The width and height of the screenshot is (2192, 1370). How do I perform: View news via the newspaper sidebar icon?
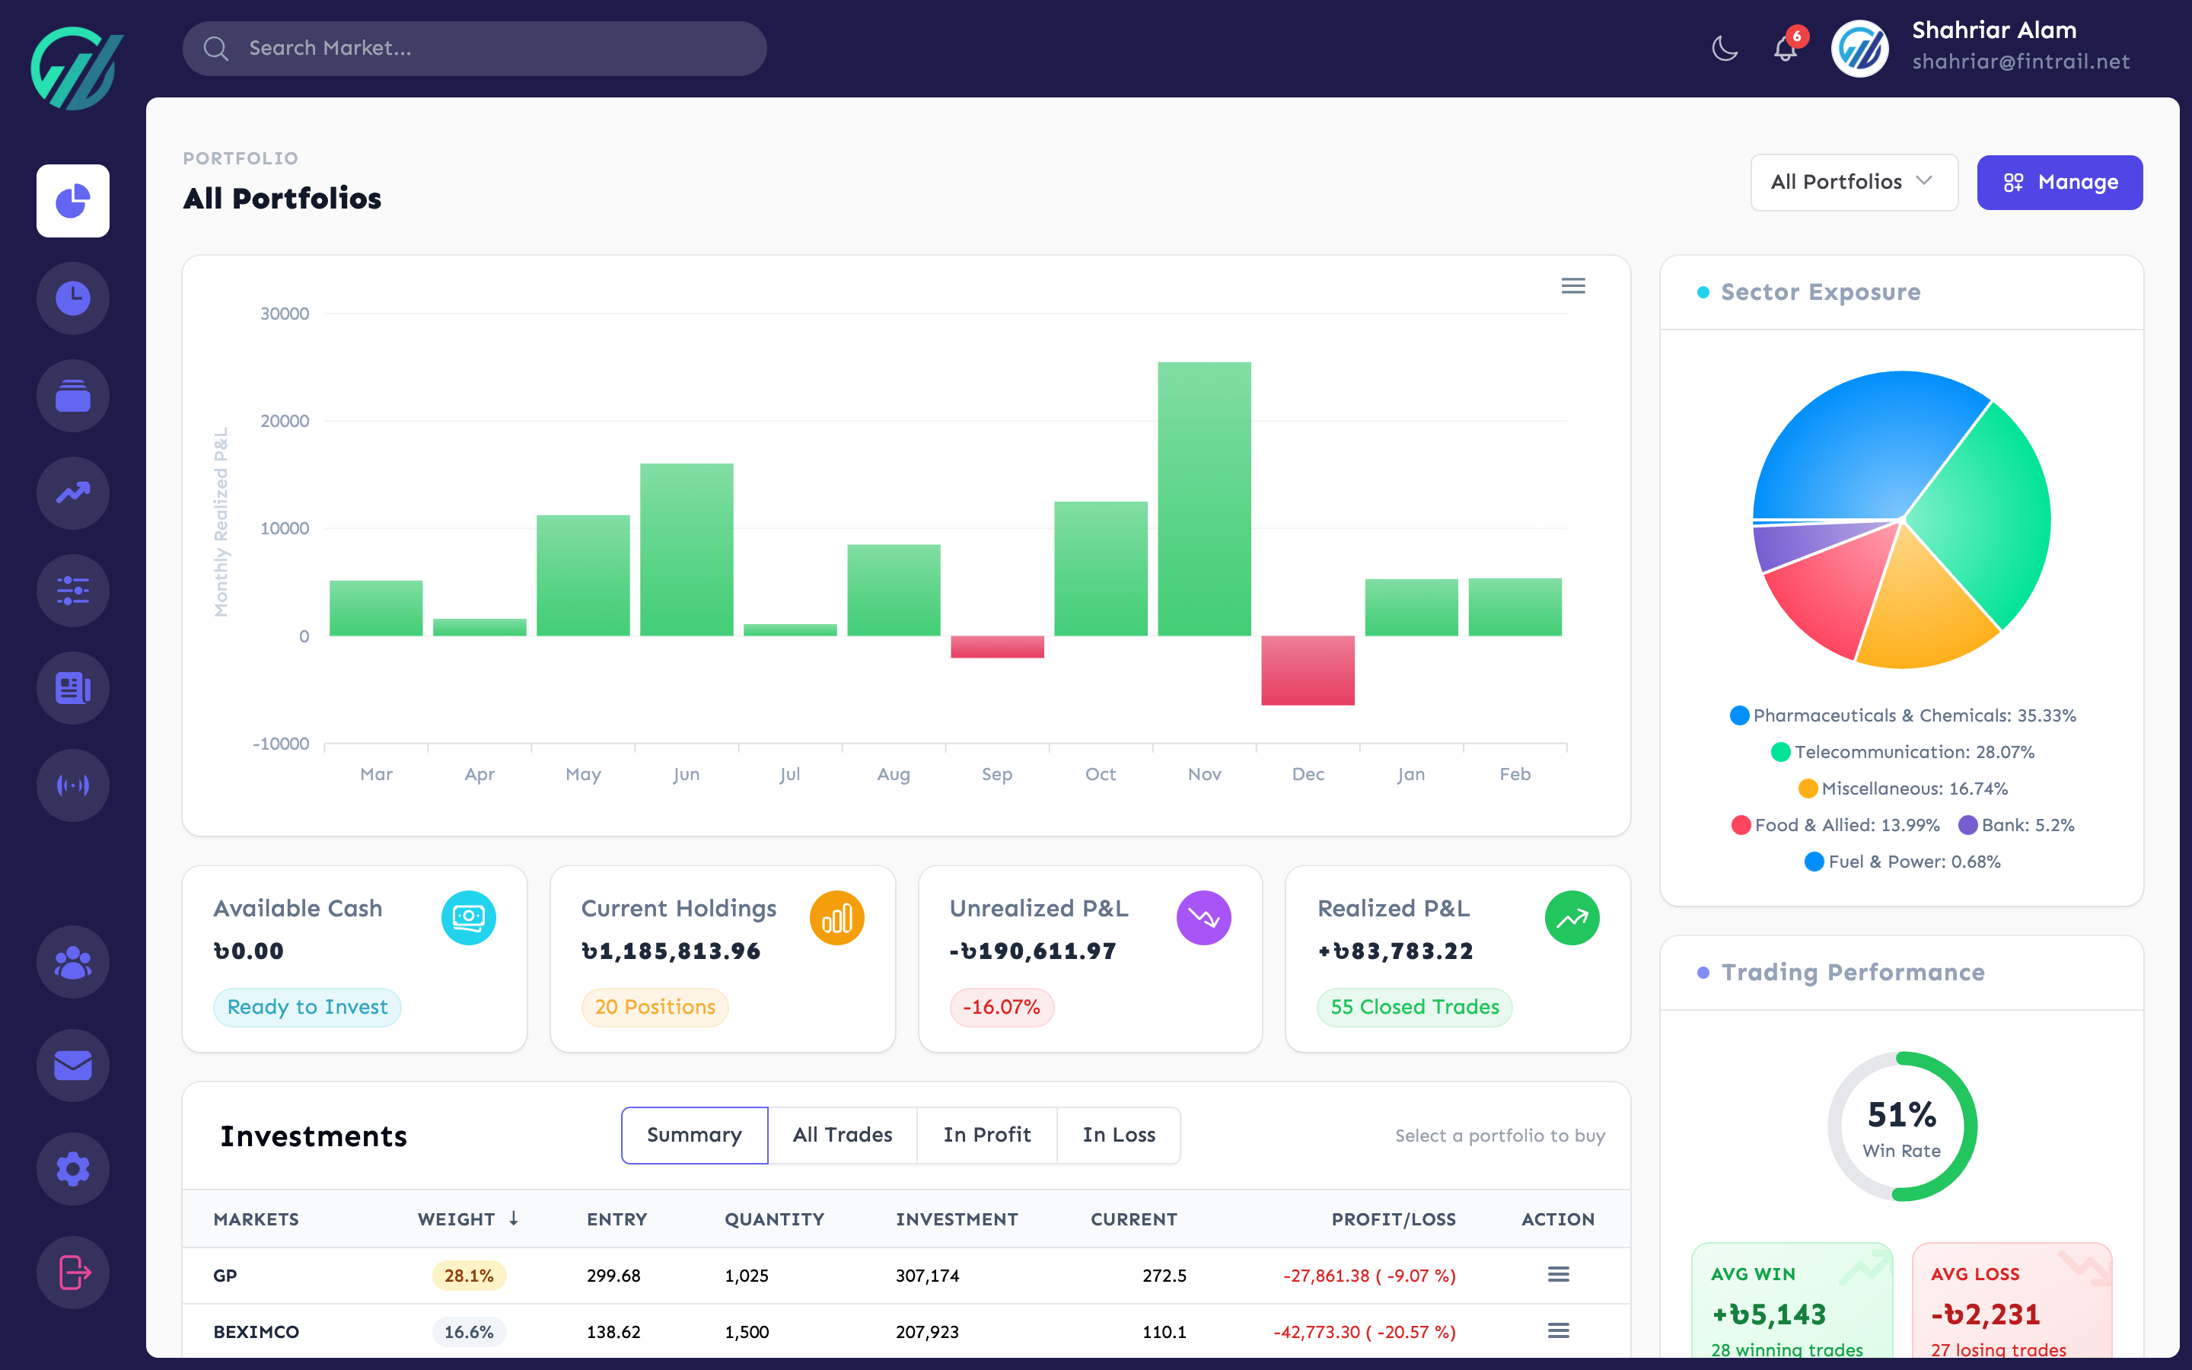tap(72, 688)
